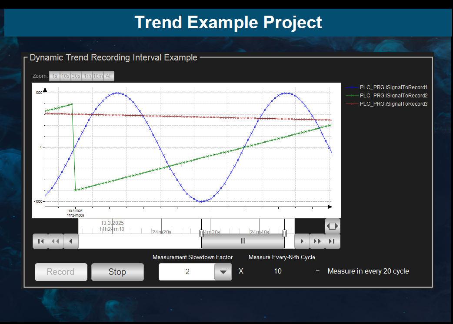The image size is (453, 324).
Task: Jump to the end of the trend recording
Action: click(x=332, y=240)
